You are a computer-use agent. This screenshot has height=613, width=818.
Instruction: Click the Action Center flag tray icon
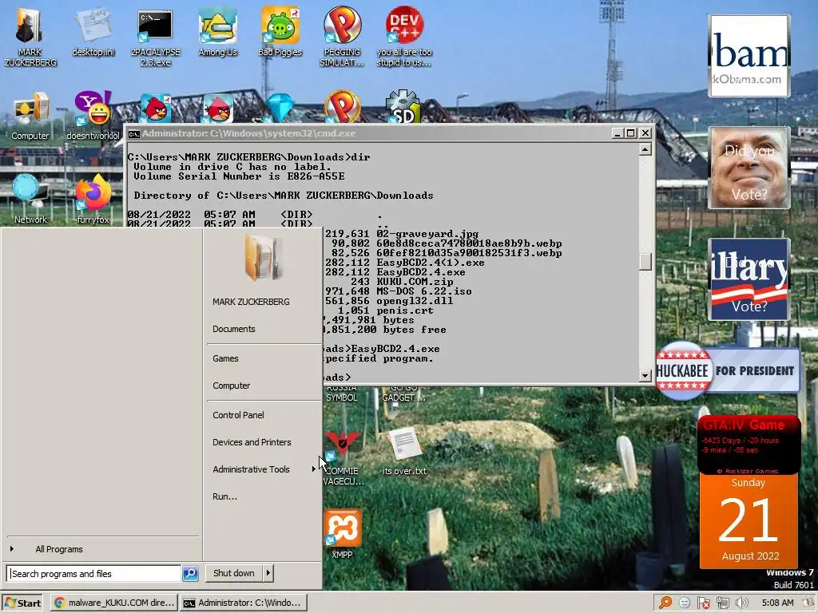[x=703, y=603]
